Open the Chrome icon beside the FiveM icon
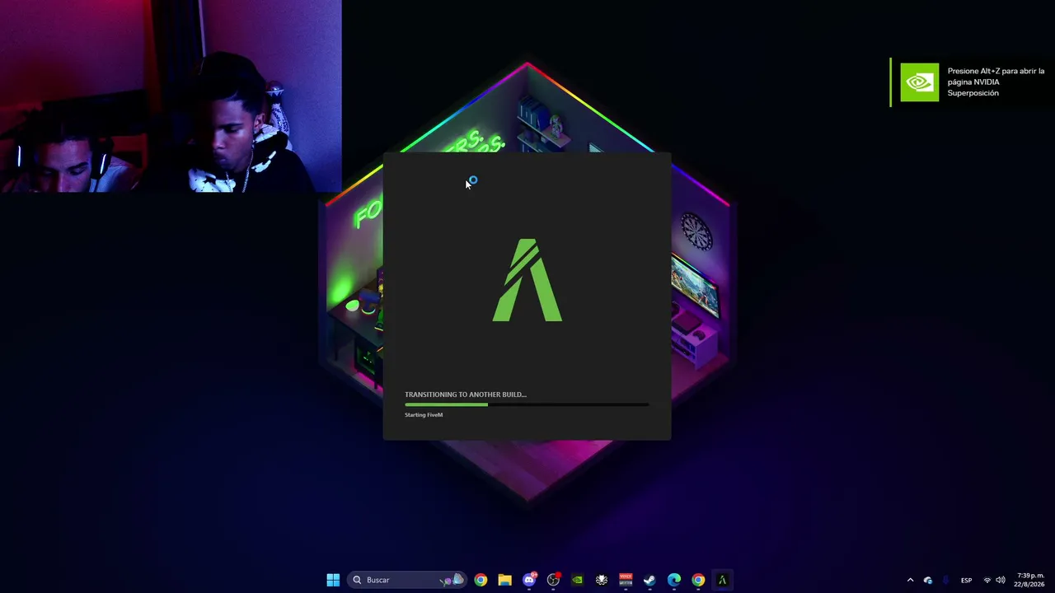This screenshot has width=1055, height=593. pyautogui.click(x=698, y=580)
